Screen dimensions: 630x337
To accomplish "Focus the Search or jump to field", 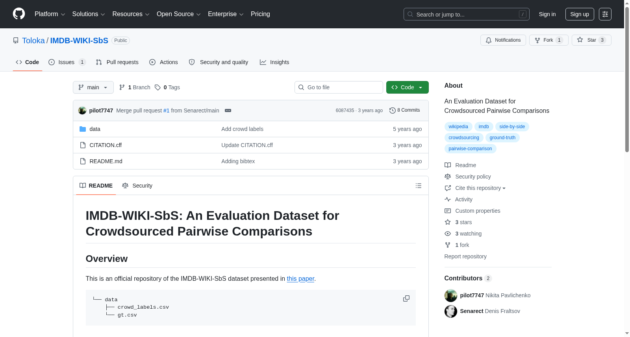I will (x=467, y=14).
